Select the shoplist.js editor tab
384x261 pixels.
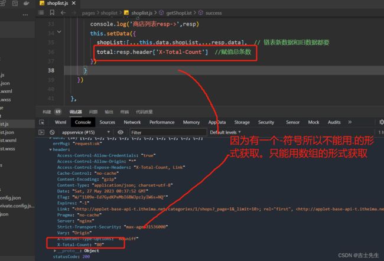57,3
